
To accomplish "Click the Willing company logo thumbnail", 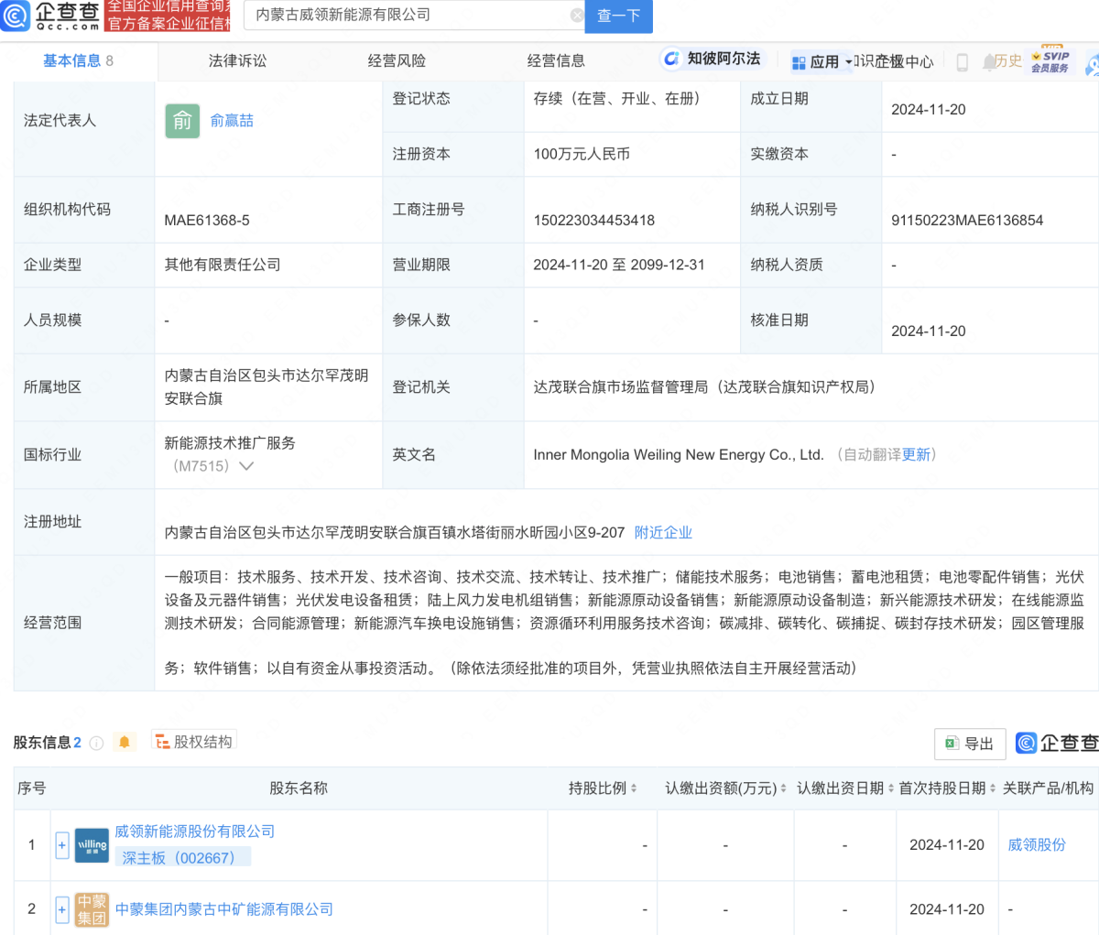I will click(x=92, y=845).
